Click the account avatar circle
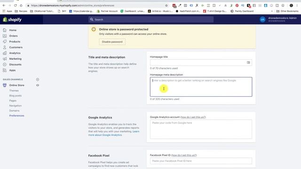Viewport: 301px width, 169px height. click(x=262, y=19)
